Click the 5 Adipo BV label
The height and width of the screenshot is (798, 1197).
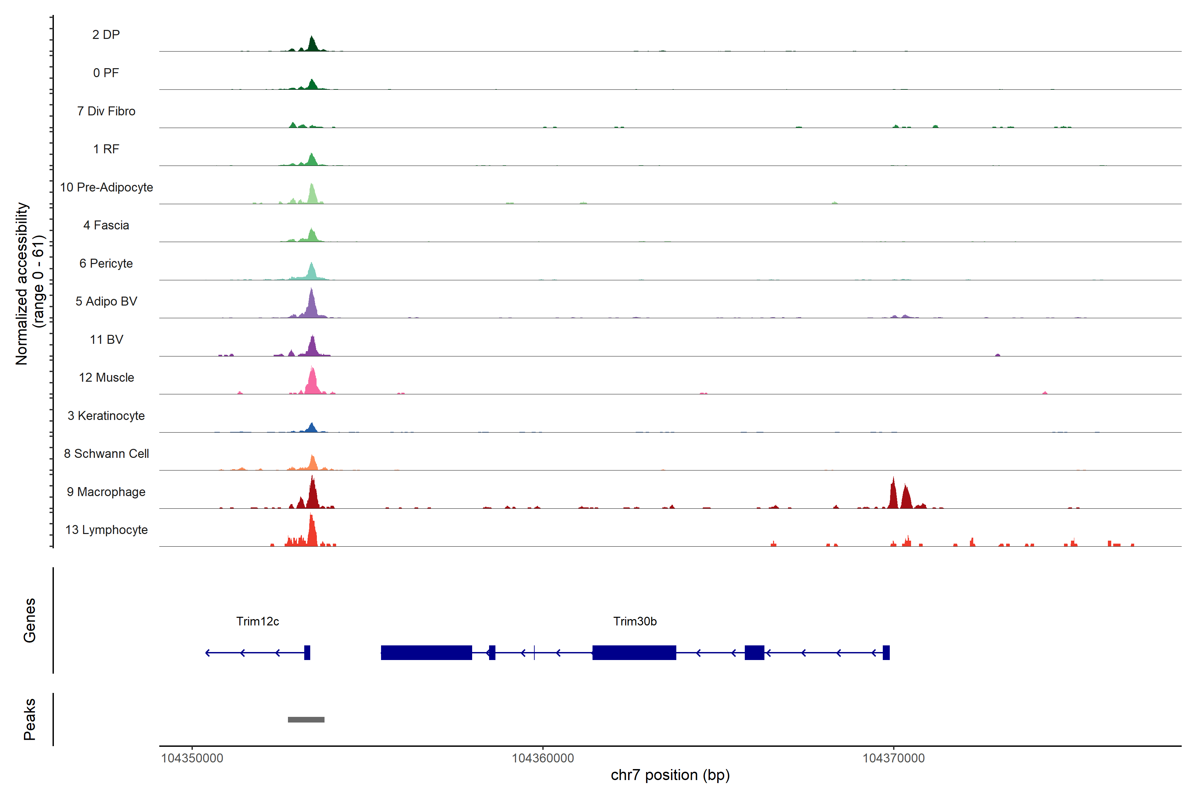[106, 301]
